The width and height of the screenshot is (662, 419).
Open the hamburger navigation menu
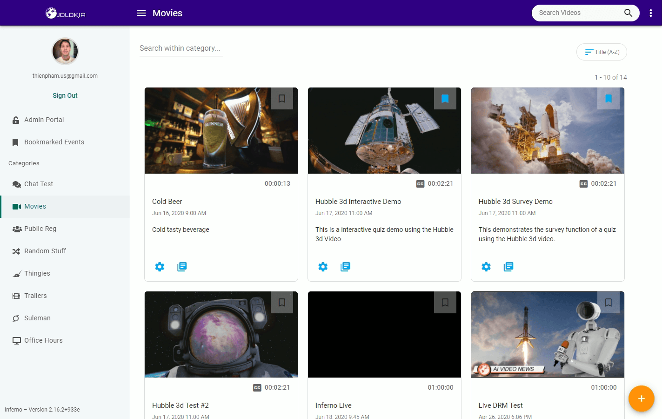141,13
